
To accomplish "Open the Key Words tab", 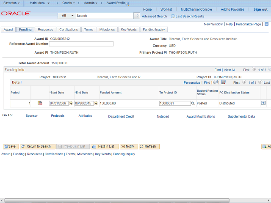I will 129,30.
